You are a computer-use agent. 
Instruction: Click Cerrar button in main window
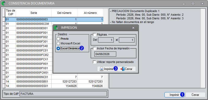[195, 95]
